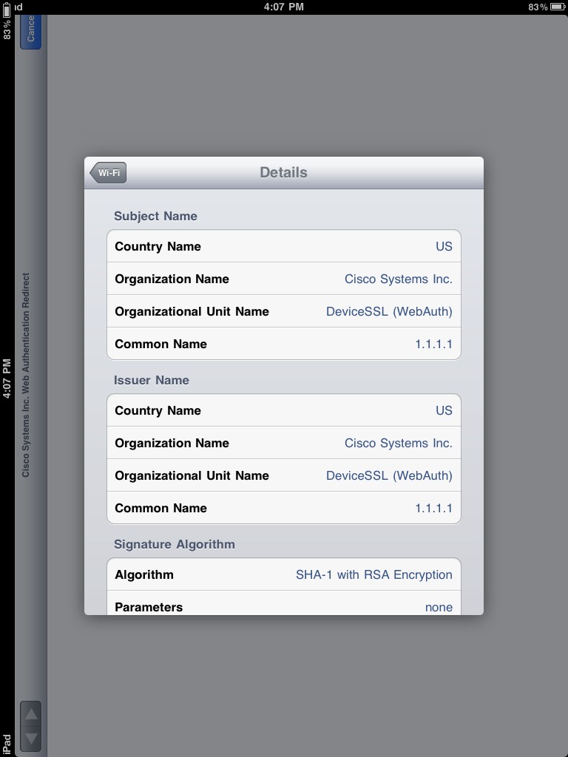This screenshot has height=757, width=568.
Task: Select the Algorithm row label
Action: point(144,574)
